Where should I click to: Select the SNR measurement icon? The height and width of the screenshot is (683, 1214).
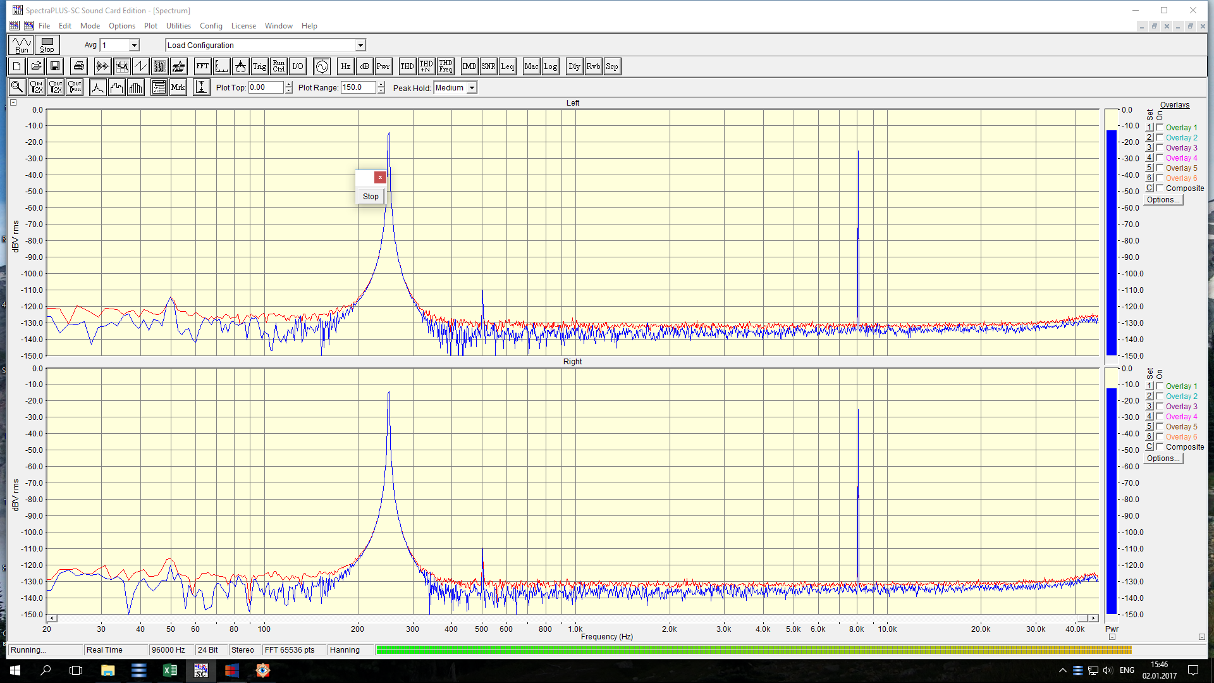click(488, 66)
